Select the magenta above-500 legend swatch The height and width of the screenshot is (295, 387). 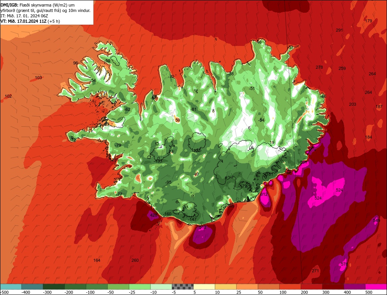[376, 287]
